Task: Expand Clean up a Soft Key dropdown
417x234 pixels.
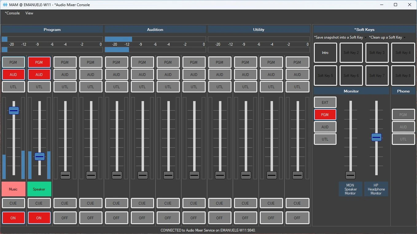Action: [x=387, y=37]
